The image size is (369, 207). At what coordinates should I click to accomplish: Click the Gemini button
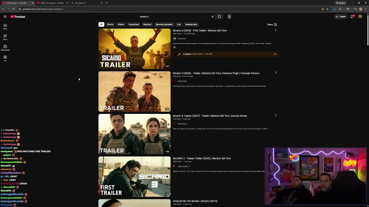pos(340,3)
